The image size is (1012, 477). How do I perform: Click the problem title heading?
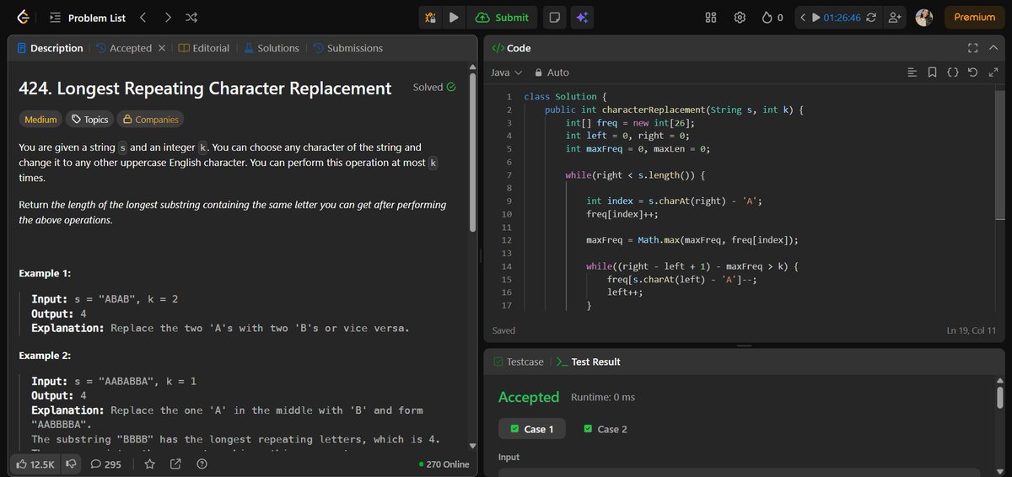click(205, 88)
